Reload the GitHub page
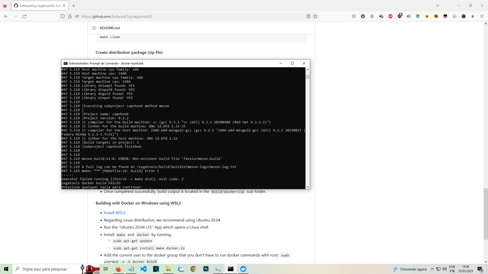 (x=24, y=16)
